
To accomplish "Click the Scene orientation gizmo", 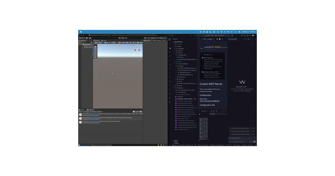I will 137,49.
